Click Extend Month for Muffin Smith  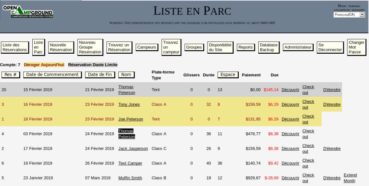(350, 178)
